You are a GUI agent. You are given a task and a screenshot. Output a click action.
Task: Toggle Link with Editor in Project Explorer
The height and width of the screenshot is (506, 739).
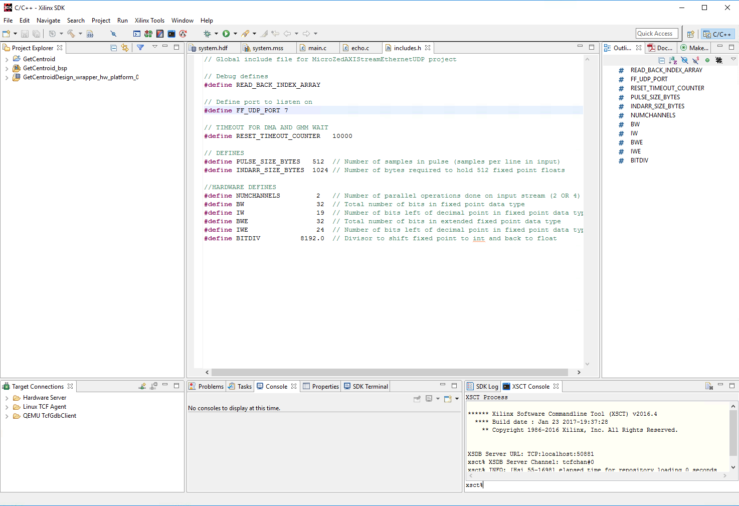125,48
